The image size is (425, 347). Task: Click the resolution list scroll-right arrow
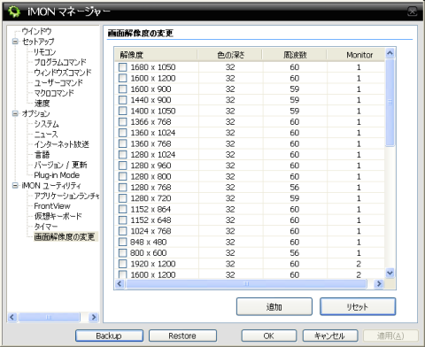tap(379, 284)
